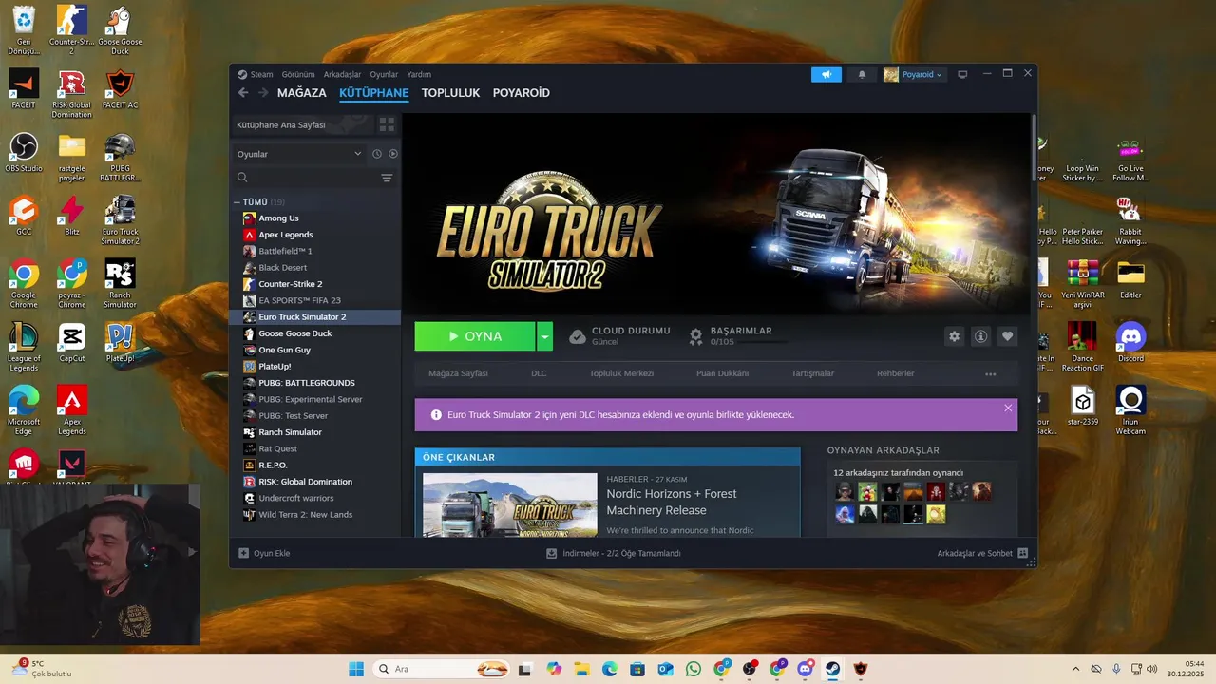Open the POYAROİD profile tab
The image size is (1216, 684).
pos(522,93)
